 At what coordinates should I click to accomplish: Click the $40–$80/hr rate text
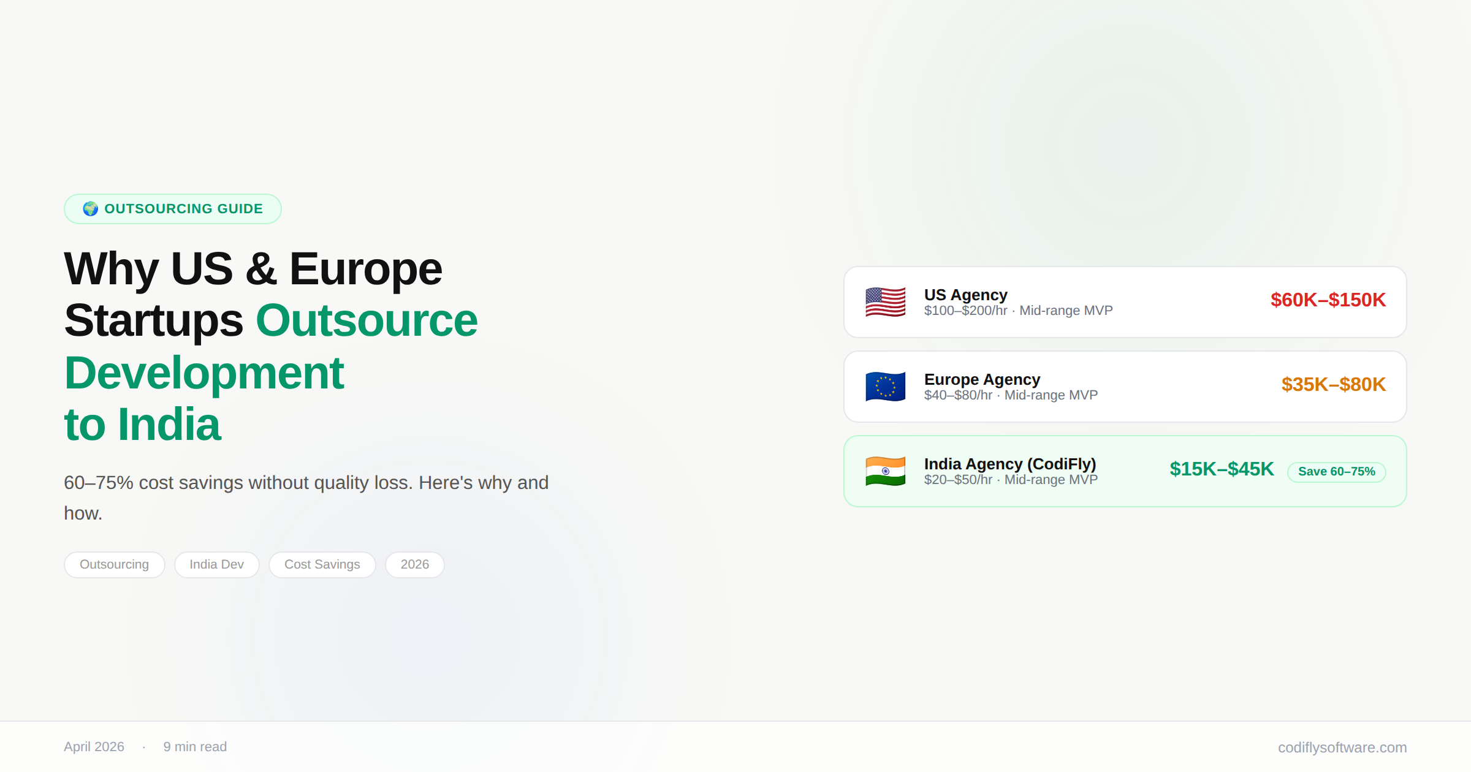(x=958, y=395)
